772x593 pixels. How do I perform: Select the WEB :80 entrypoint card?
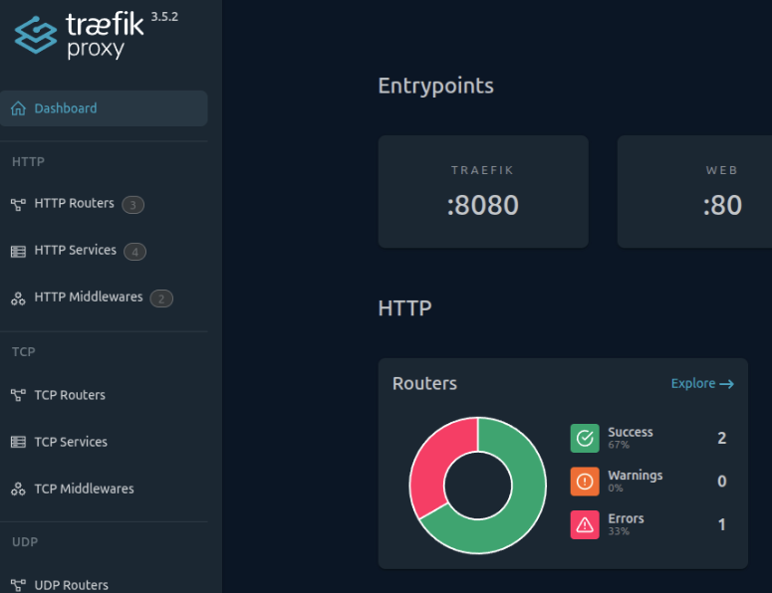[x=694, y=192]
